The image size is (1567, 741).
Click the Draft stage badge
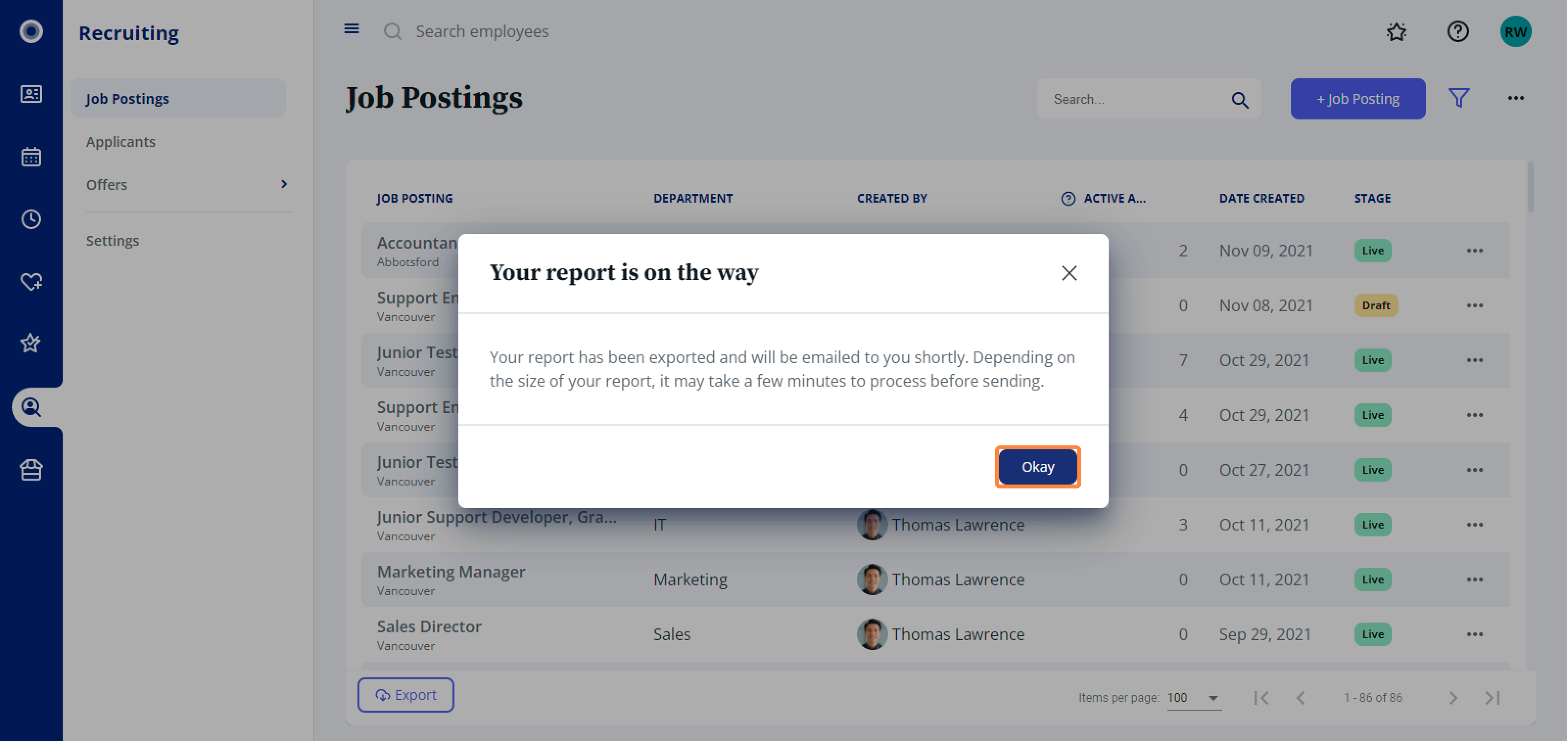point(1376,305)
